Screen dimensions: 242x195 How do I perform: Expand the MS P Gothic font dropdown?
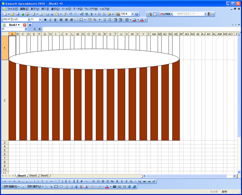click(29, 20)
